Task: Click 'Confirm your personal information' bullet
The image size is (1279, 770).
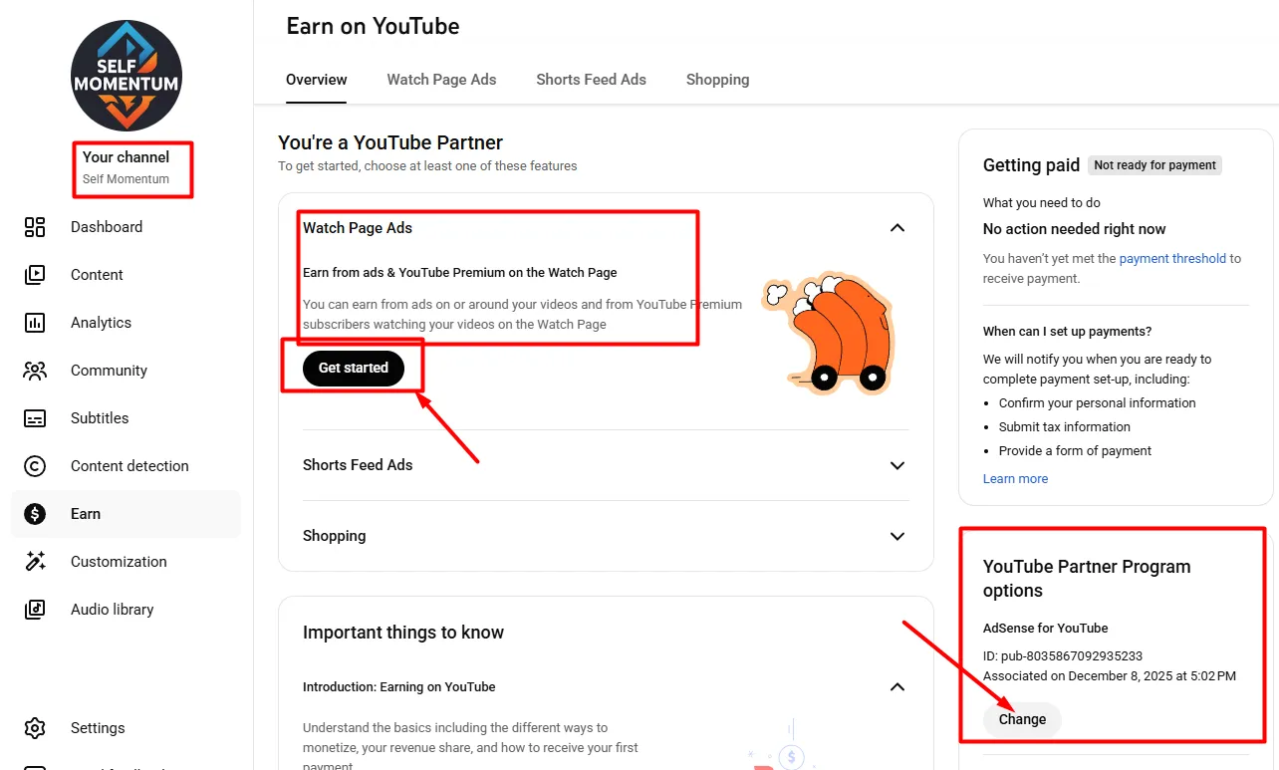Action: (x=1097, y=403)
